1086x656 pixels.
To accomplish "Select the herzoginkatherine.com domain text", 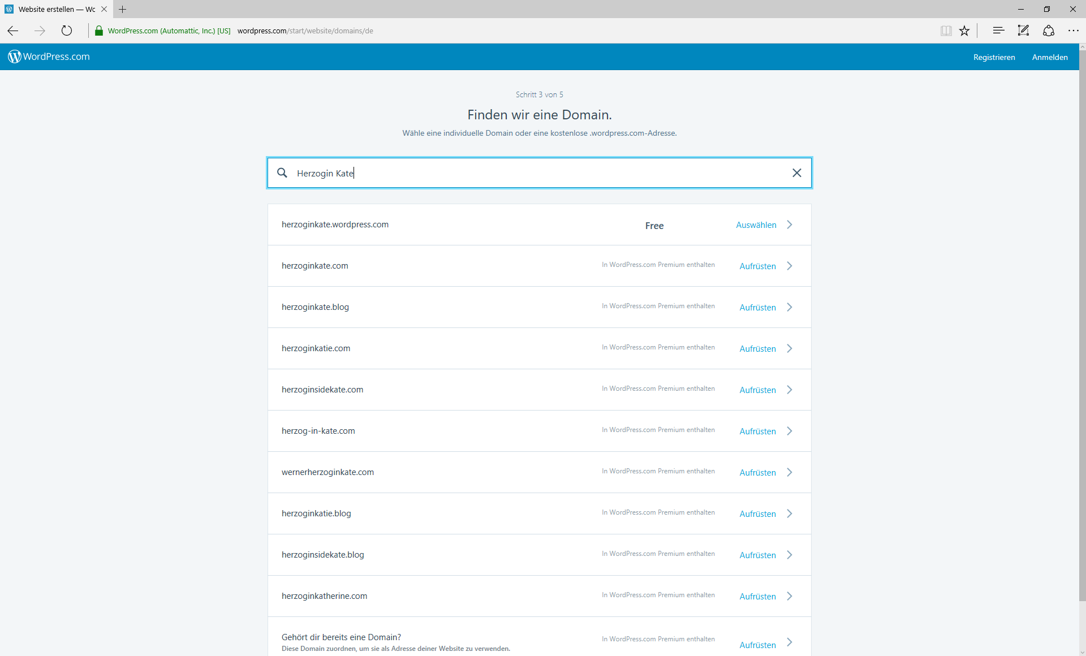I will pyautogui.click(x=324, y=596).
